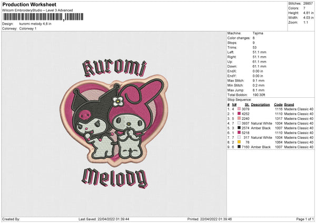This screenshot has height=223, width=316.
Task: Click the black swatch in stop 9
Action: (239, 147)
